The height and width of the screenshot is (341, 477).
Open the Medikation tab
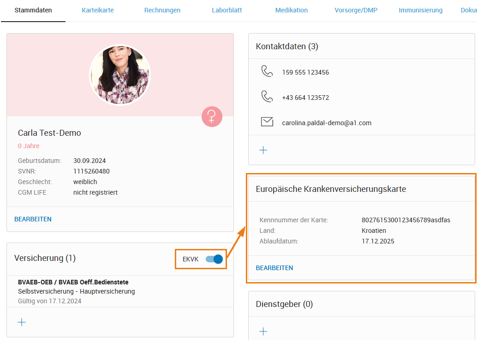pyautogui.click(x=291, y=10)
